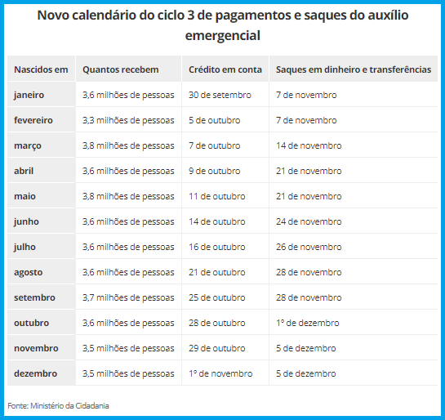Click the '21 de outubro' credit date

[x=217, y=272]
